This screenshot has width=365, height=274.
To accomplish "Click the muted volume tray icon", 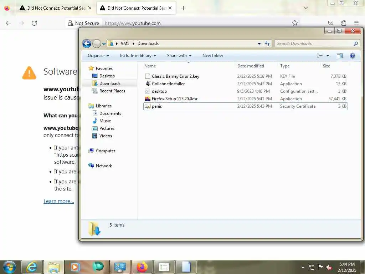I will pos(329,268).
